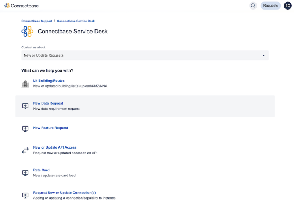The height and width of the screenshot is (204, 294).
Task: Choose New or Update API Access
Action: pyautogui.click(x=55, y=147)
